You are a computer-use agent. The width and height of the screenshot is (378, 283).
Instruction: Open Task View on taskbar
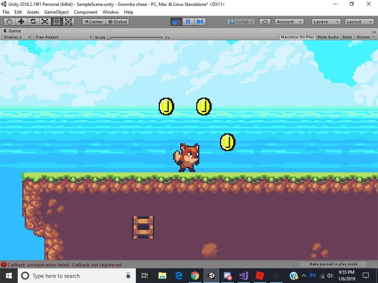144,276
